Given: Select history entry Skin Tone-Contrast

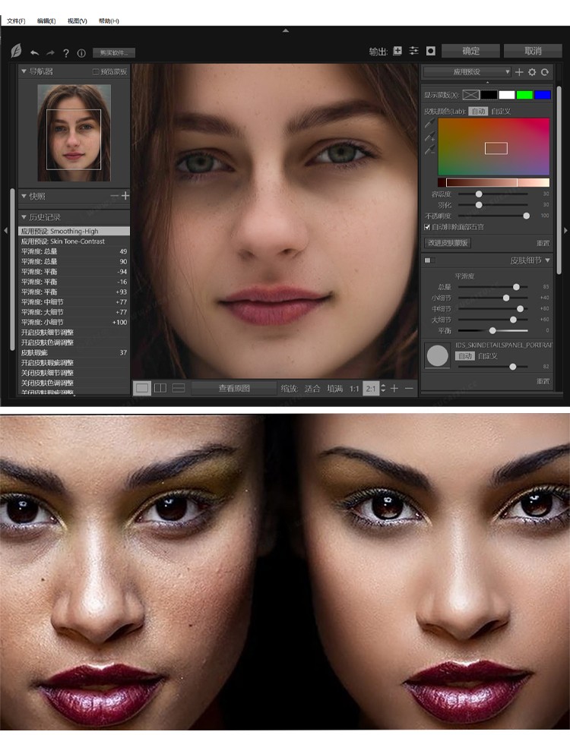Looking at the screenshot, I should click(74, 241).
